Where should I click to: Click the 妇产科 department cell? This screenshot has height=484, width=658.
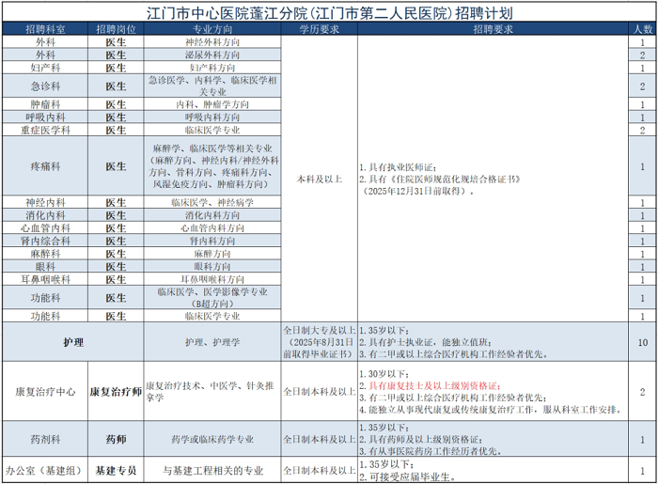click(x=45, y=68)
